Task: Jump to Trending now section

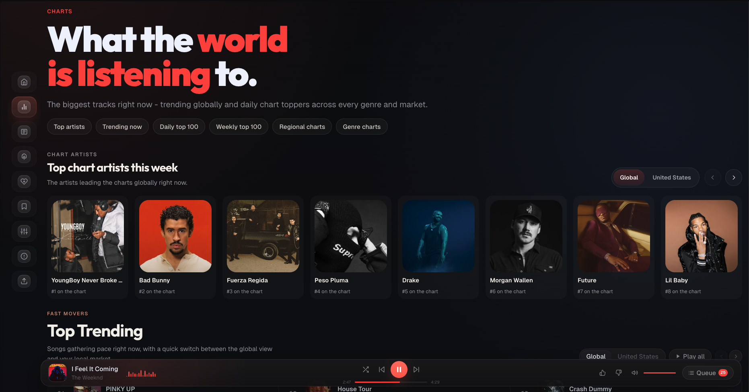Action: (x=122, y=127)
